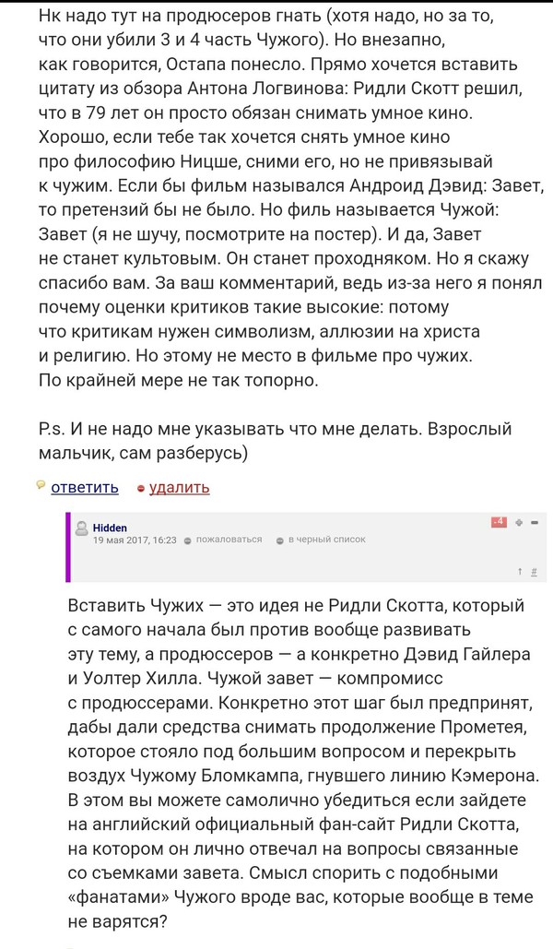Jump to parent comment with up arrow

tap(522, 573)
